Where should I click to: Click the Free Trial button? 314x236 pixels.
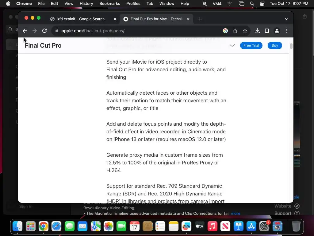251,45
